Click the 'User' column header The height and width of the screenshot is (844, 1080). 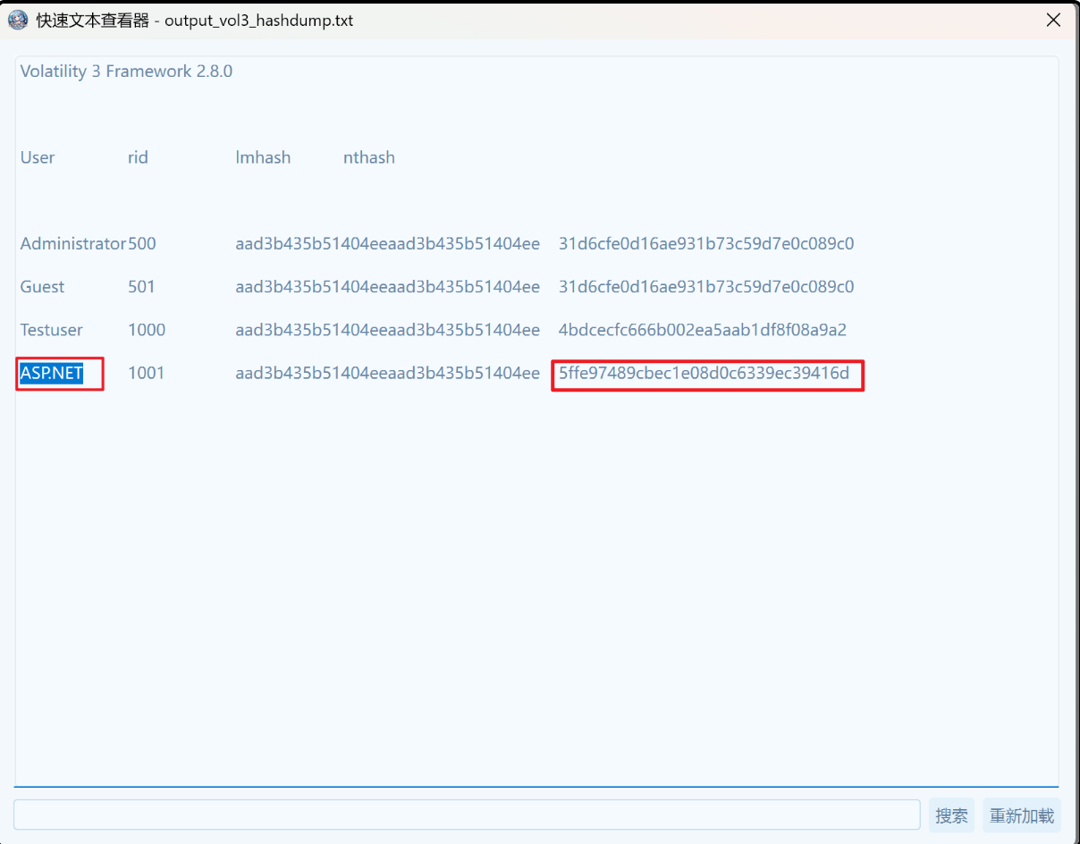pos(38,157)
